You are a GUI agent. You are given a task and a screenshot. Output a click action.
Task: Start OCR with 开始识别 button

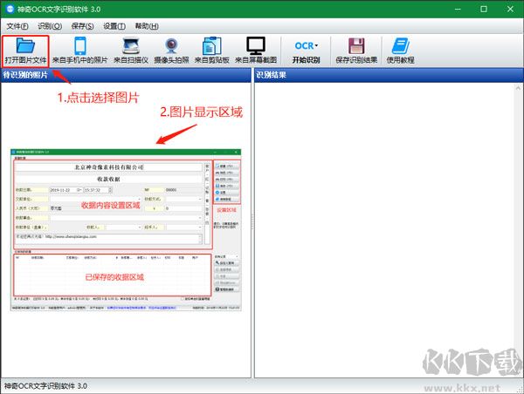tap(306, 52)
